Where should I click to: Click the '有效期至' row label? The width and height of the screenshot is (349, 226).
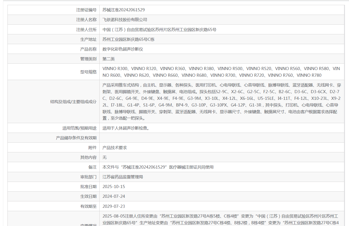(88, 206)
